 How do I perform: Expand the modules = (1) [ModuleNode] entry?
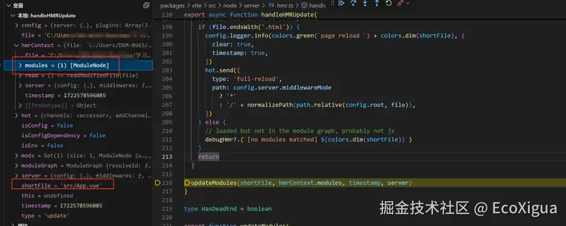point(20,65)
